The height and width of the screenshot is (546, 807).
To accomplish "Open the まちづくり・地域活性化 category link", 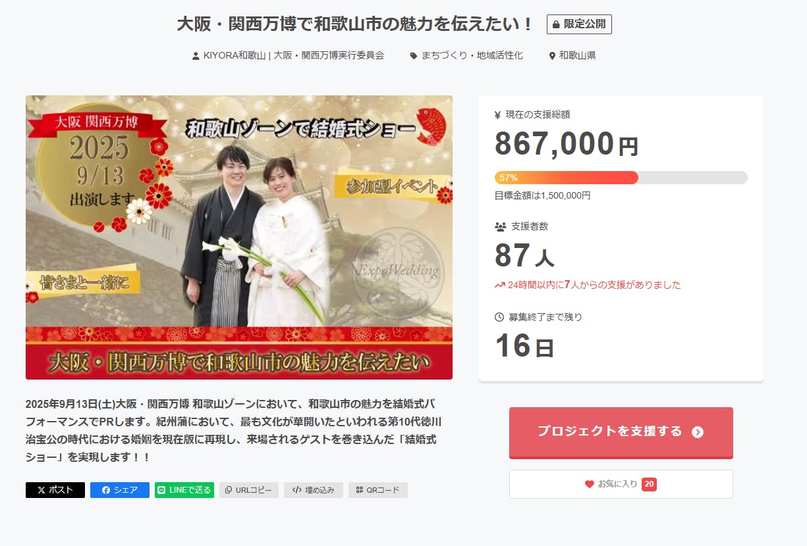I will click(x=472, y=55).
